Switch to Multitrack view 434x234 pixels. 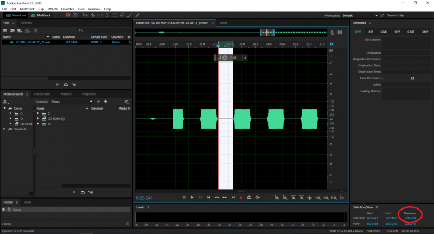(x=41, y=15)
